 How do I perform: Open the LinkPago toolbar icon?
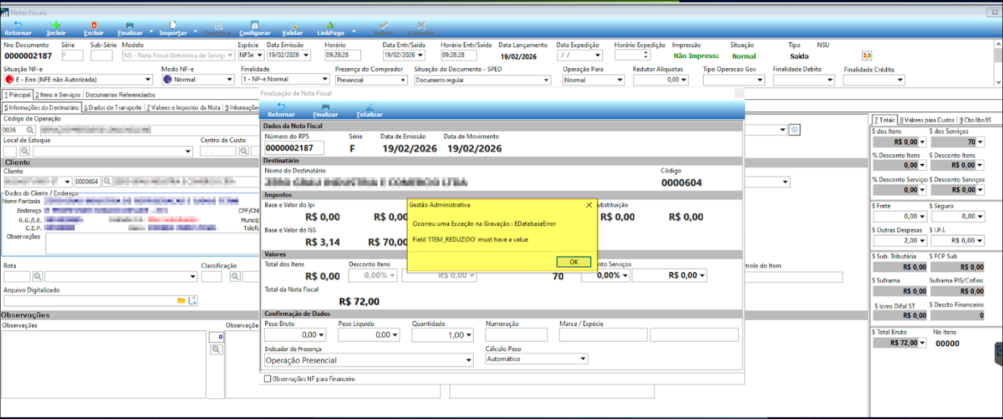[330, 26]
